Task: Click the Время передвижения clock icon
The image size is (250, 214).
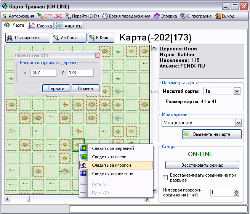Action: coord(105,16)
